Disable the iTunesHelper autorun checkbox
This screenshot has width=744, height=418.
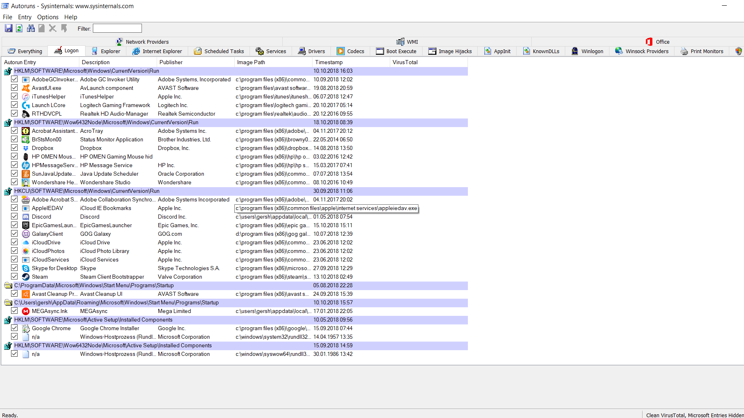[x=14, y=96]
